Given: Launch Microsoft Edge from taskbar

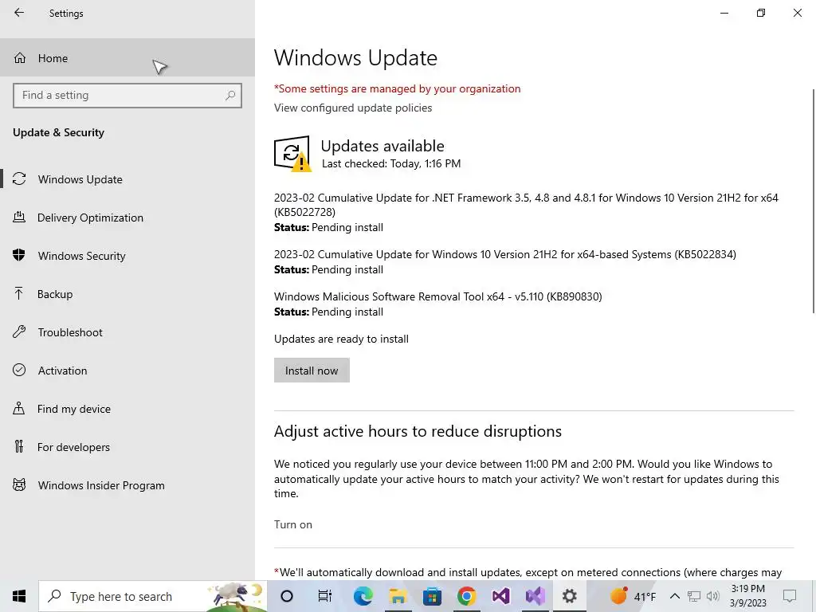Looking at the screenshot, I should [x=363, y=596].
